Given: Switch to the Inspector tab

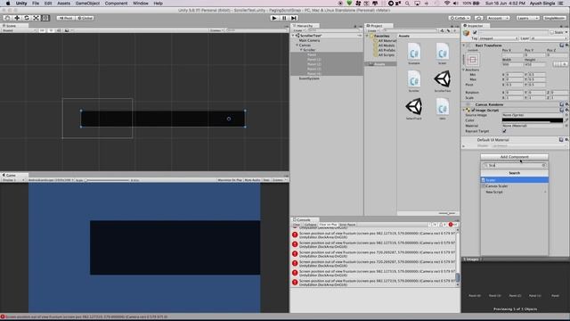Looking at the screenshot, I should 475,26.
